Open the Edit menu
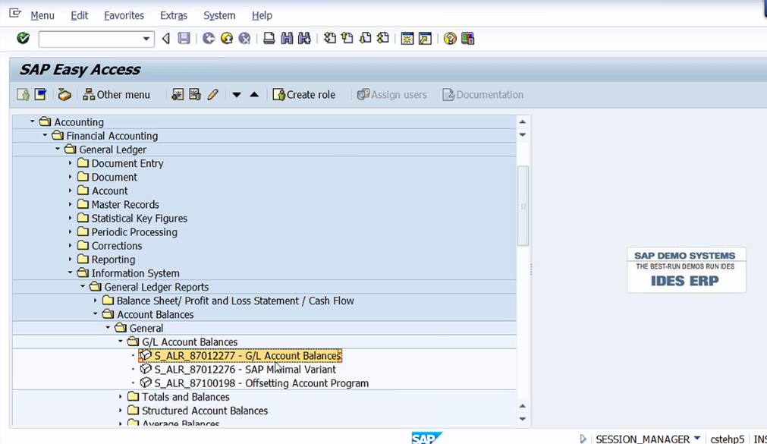 click(79, 16)
